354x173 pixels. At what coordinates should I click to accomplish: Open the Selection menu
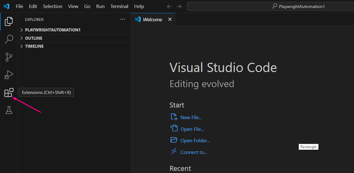pyautogui.click(x=53, y=6)
